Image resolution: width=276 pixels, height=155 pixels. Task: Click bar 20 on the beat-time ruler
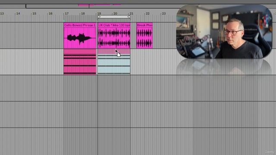[x=115, y=13]
